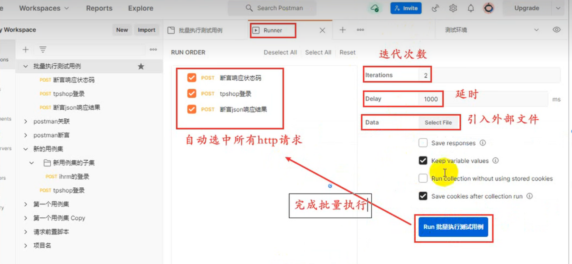Click the folder icon of 新用例集的子集
This screenshot has height=264, width=572.
(47, 163)
